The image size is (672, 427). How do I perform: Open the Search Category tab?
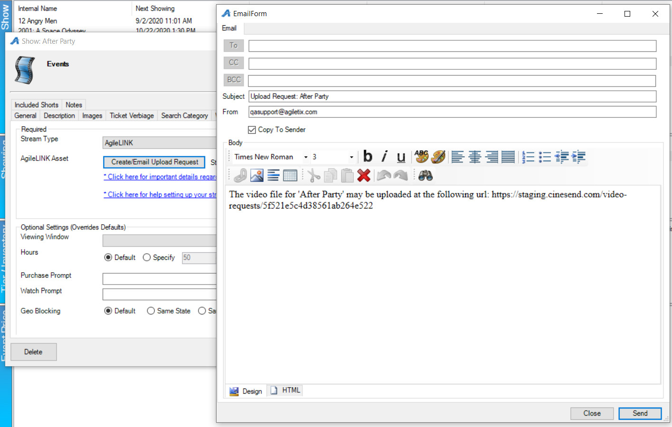(185, 116)
